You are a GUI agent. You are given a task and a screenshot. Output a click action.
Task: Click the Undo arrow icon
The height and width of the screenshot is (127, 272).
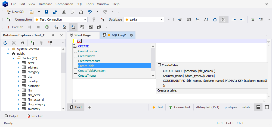(x=90, y=12)
